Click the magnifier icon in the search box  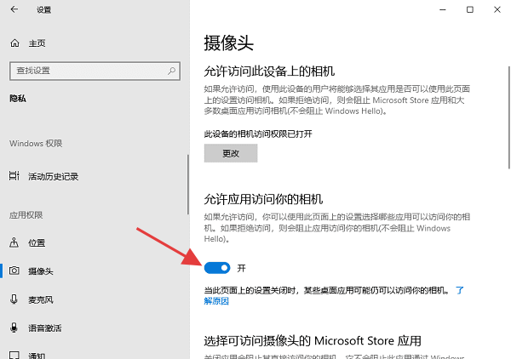click(171, 70)
